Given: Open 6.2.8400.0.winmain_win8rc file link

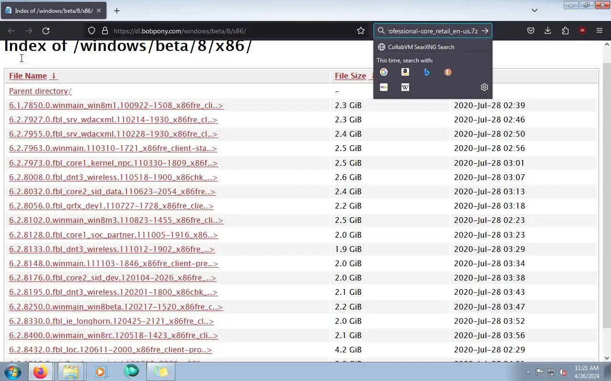Looking at the screenshot, I should 114,335.
